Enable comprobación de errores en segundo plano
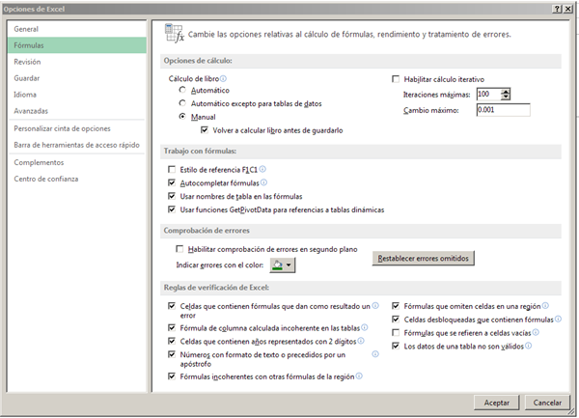 (x=179, y=249)
